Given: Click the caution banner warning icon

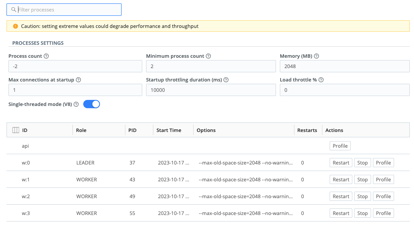Looking at the screenshot, I should click(15, 26).
